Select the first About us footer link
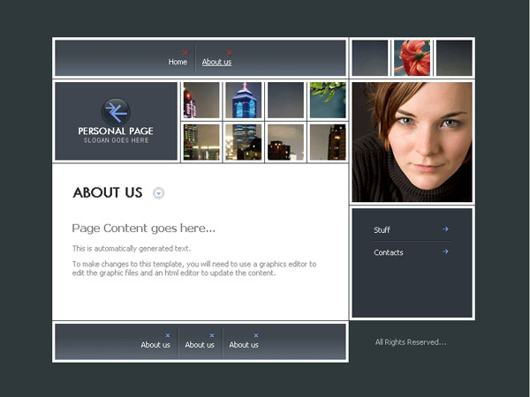530x397 pixels. pyautogui.click(x=155, y=345)
